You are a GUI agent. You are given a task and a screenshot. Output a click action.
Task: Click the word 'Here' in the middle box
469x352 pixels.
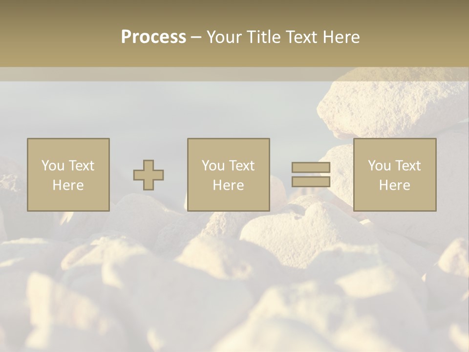(x=228, y=185)
